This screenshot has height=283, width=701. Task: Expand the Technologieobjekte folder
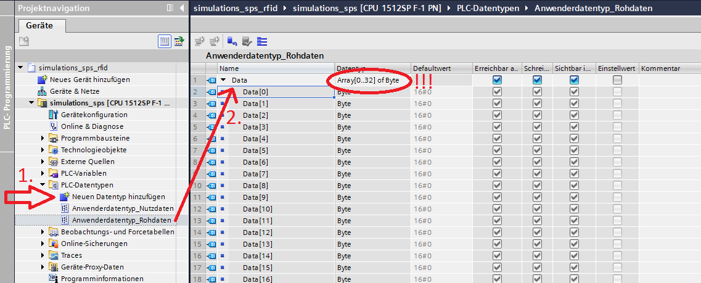43,150
